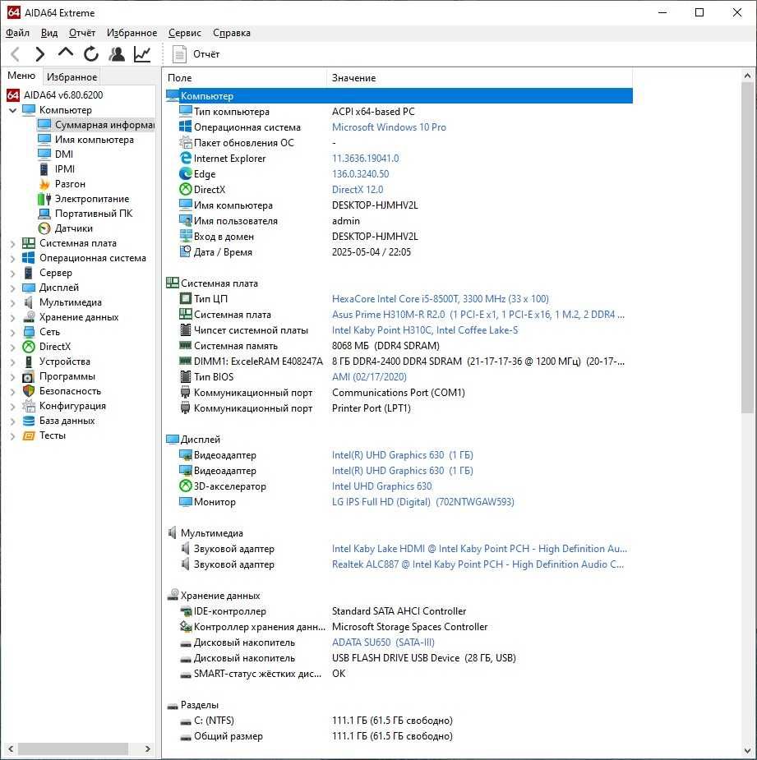The image size is (757, 760).
Task: Open the Вид menu
Action: [49, 33]
